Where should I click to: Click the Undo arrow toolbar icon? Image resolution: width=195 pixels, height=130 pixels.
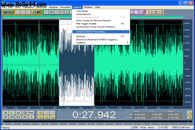click(46, 12)
